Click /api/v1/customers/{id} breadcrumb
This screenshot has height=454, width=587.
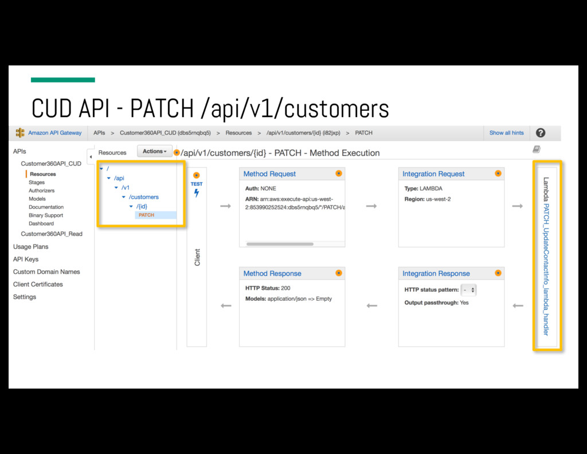tap(303, 133)
